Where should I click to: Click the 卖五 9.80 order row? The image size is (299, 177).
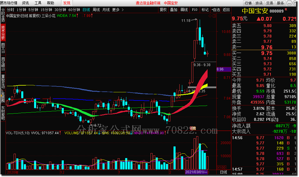point(264,26)
